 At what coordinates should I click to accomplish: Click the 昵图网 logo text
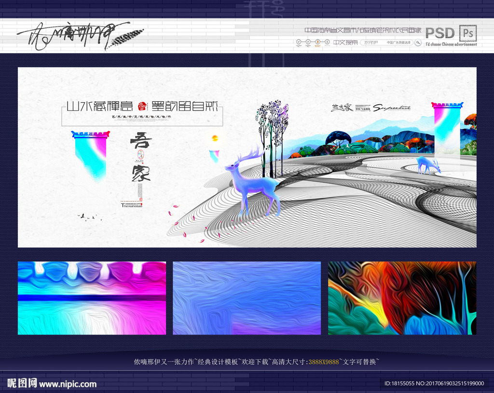(22, 383)
